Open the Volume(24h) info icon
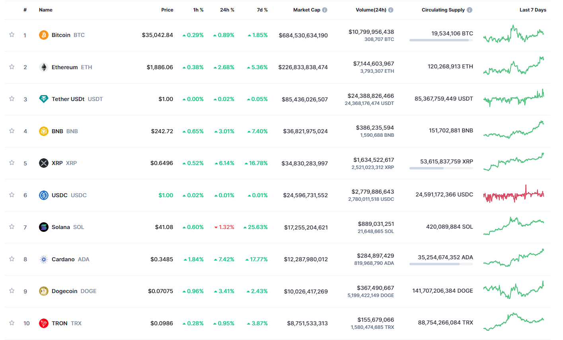Viewport: 563px width, 340px height. 391,10
